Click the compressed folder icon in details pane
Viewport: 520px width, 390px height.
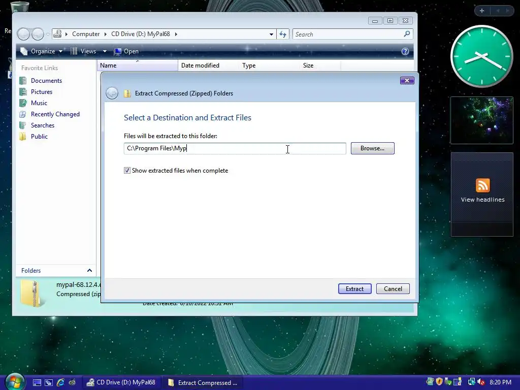tap(33, 293)
